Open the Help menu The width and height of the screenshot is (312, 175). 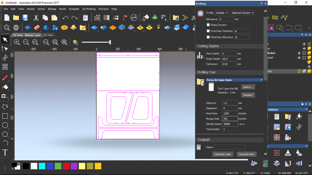pos(114,9)
